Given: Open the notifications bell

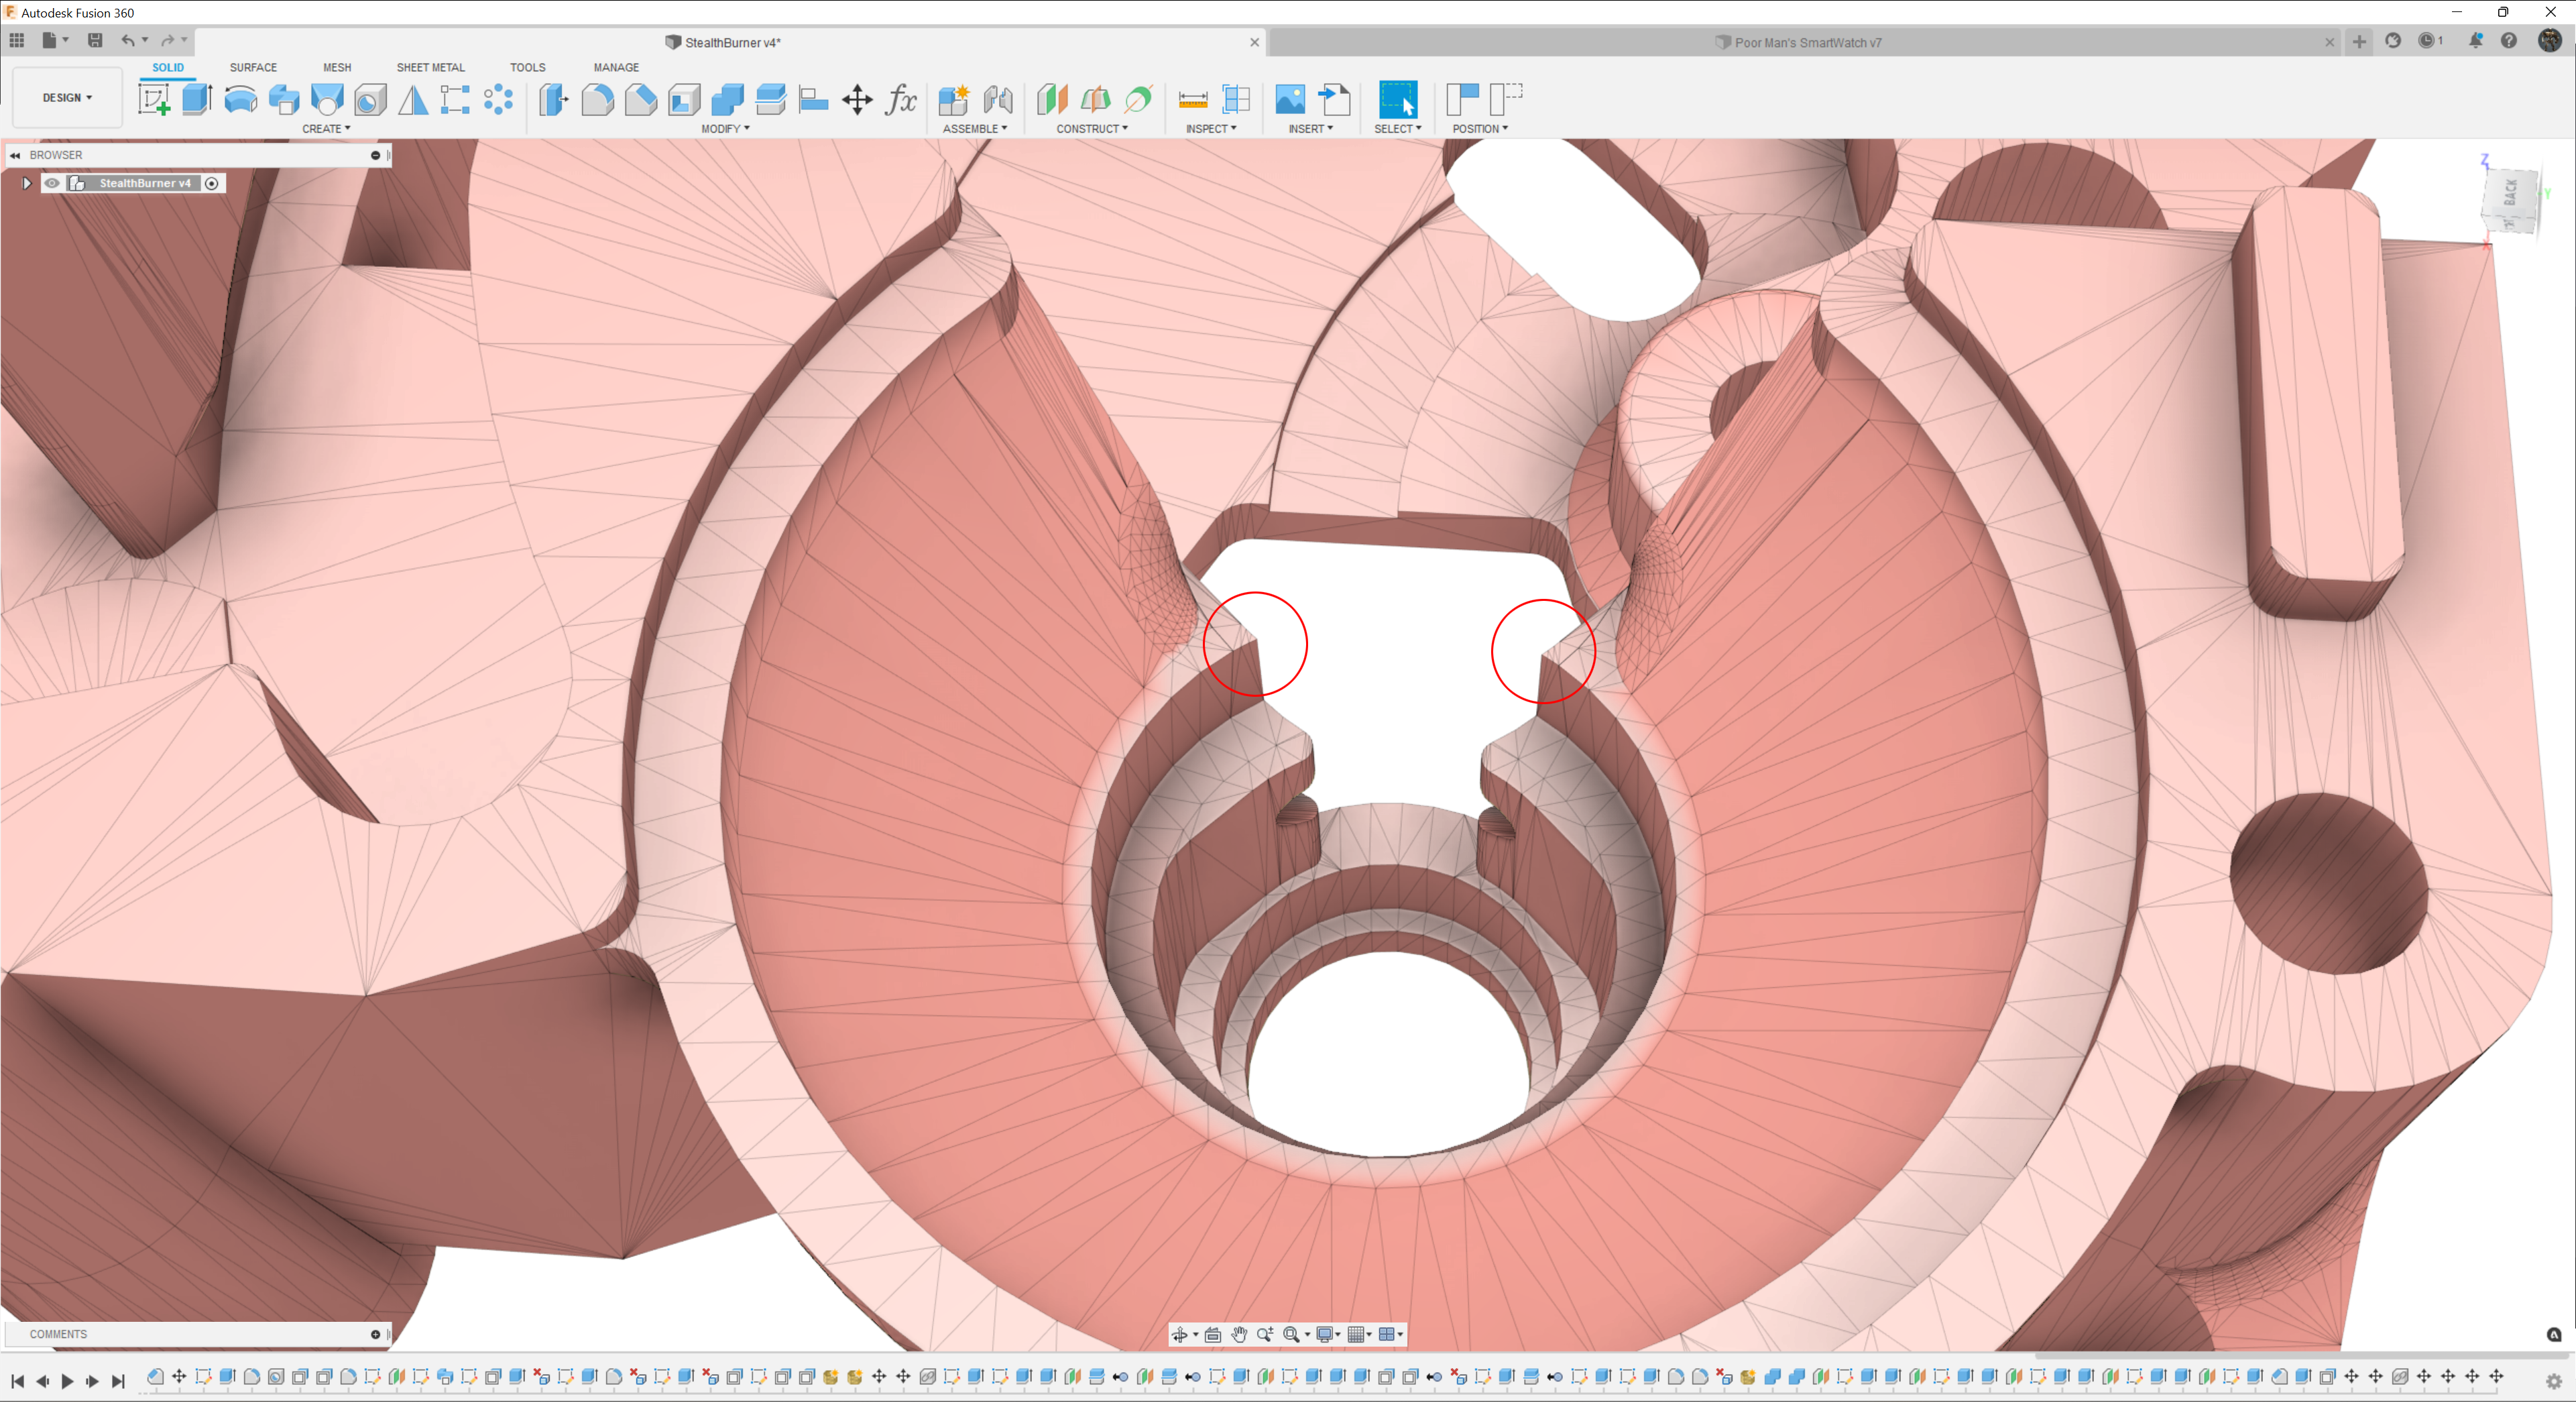Looking at the screenshot, I should (x=2476, y=41).
